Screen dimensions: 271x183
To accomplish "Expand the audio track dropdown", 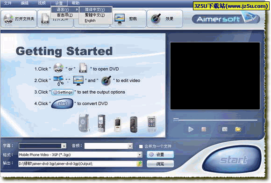I will click(x=130, y=146).
